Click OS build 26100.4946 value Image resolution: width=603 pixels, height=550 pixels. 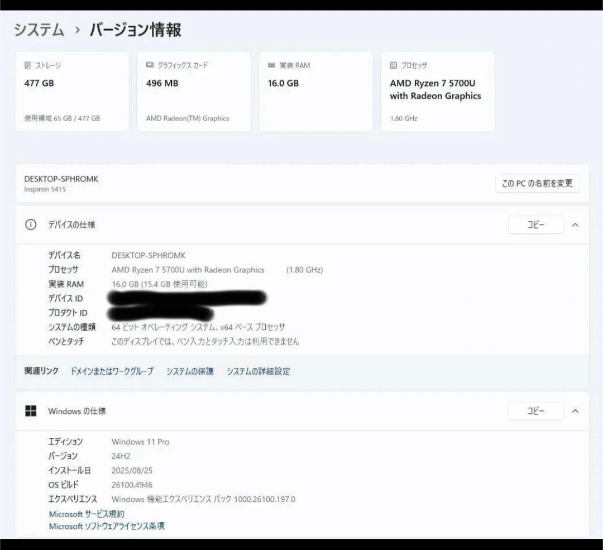[x=132, y=485]
